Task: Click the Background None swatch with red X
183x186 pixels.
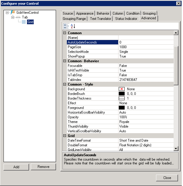Action: click(x=122, y=89)
